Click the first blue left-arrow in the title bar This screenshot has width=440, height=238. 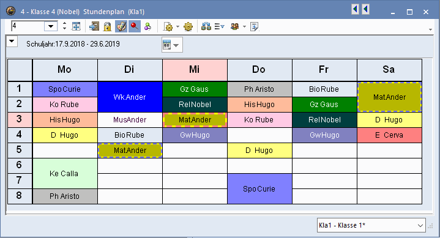coord(356,9)
